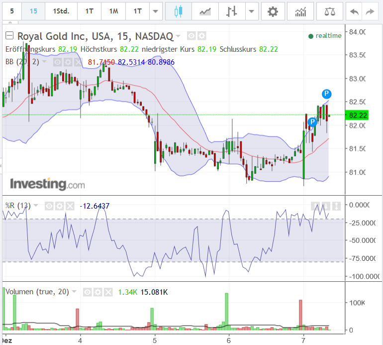The image size is (383, 345).
Task: Click the upper P marker above the last candles
Action: tap(327, 94)
